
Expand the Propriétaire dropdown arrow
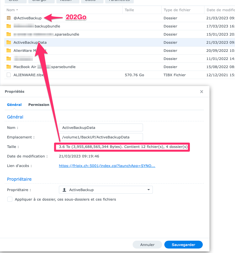click(148, 190)
